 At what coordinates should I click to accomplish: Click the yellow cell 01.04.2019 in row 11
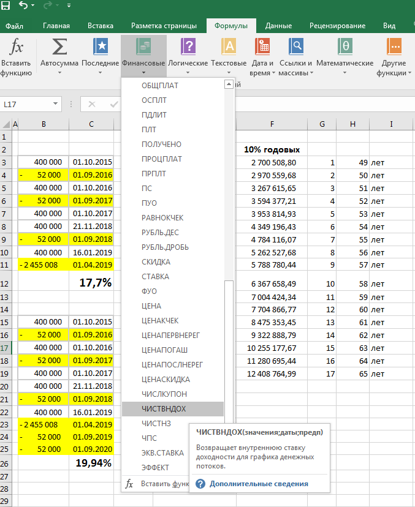91,265
